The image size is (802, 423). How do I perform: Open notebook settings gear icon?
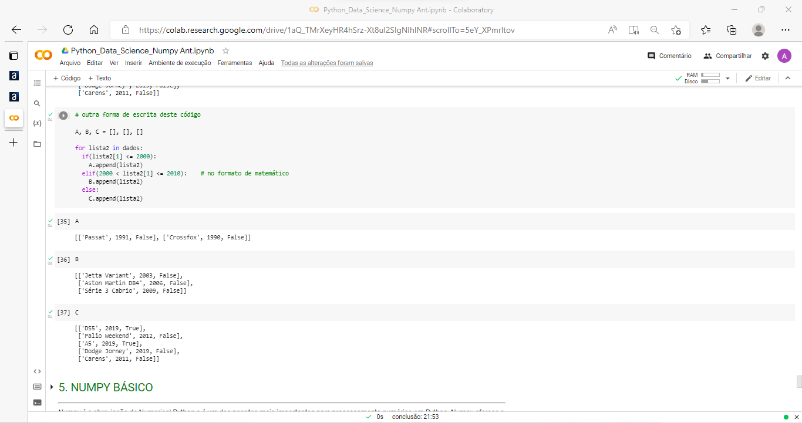pos(765,56)
